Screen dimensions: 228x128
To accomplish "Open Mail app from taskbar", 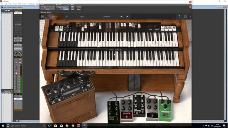I will (x=61, y=126).
